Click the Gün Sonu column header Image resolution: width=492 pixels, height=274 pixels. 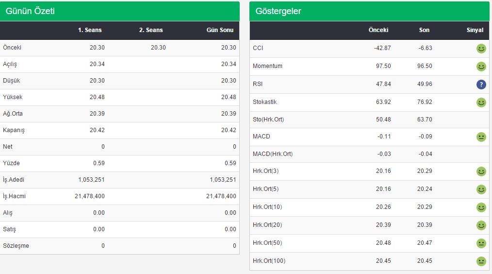pyautogui.click(x=220, y=30)
